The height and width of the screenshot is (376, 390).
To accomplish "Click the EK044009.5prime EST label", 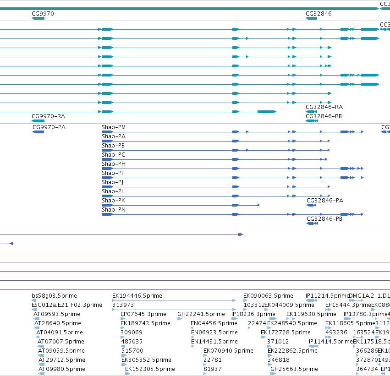I will (290, 305).
